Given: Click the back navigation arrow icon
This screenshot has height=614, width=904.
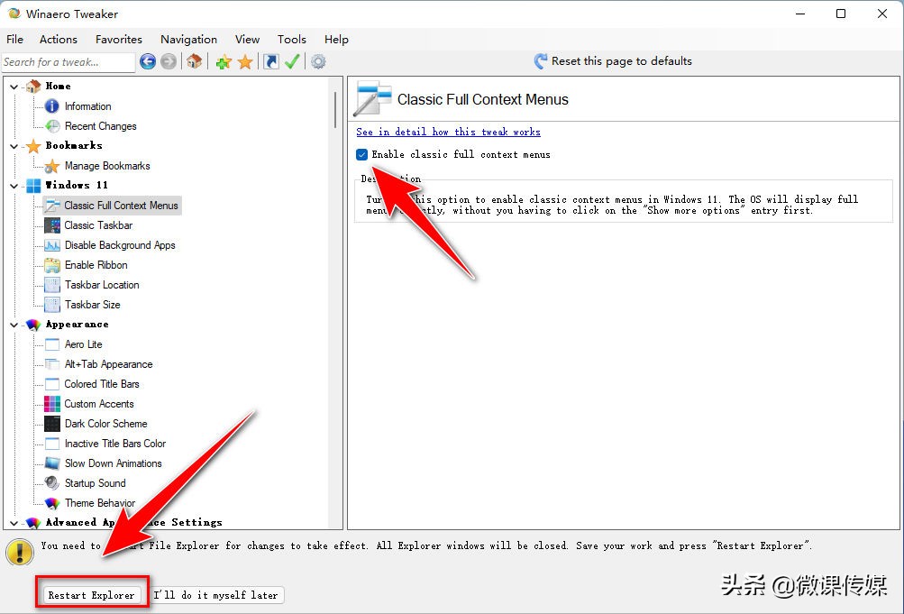Looking at the screenshot, I should 148,61.
